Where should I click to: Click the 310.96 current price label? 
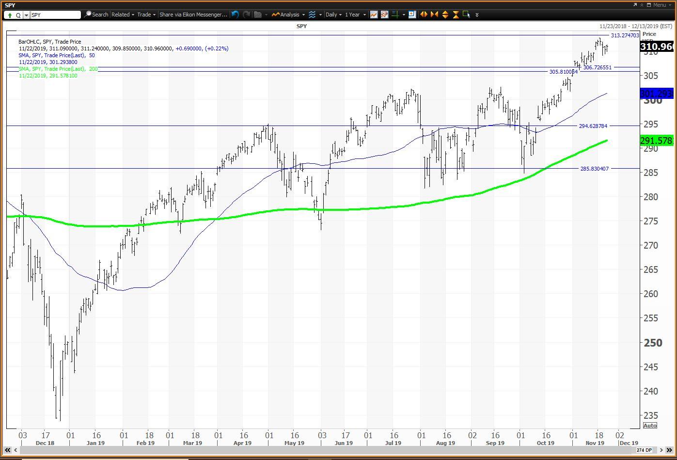click(x=657, y=47)
